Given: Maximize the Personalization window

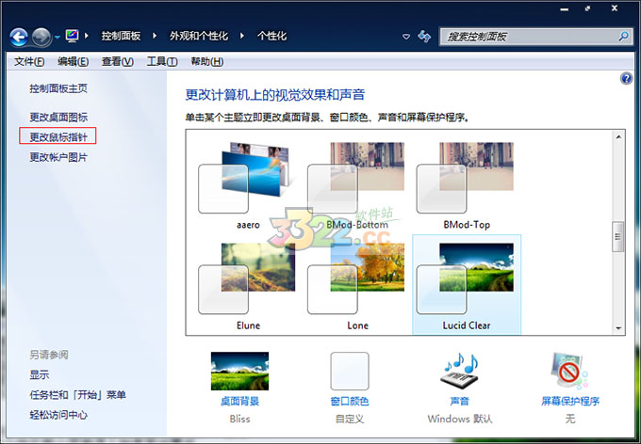Looking at the screenshot, I should click(588, 8).
